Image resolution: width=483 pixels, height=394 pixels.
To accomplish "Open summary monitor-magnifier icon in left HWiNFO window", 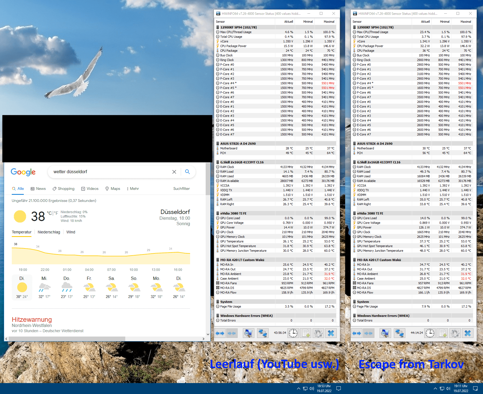I will pos(248,333).
